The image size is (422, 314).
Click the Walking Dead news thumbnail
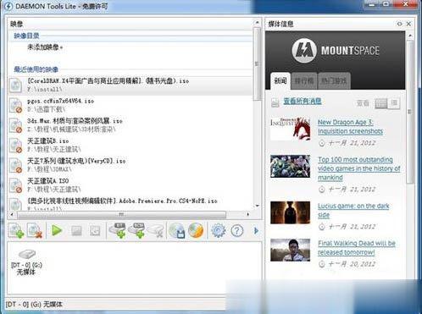290,250
